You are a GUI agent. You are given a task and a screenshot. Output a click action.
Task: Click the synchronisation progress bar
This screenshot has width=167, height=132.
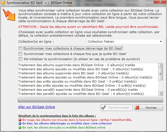point(90,100)
